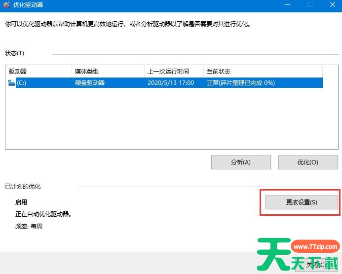Click the 2020/5/13 17:00 last run cell
The height and width of the screenshot is (274, 342).
click(x=171, y=83)
